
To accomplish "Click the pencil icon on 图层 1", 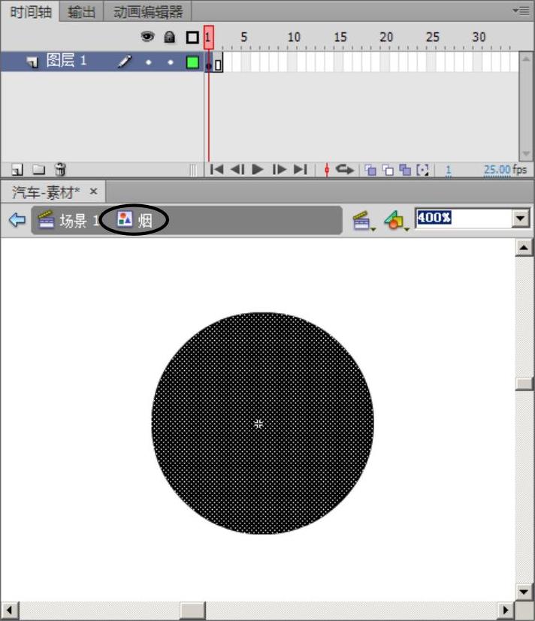I will pyautogui.click(x=125, y=62).
